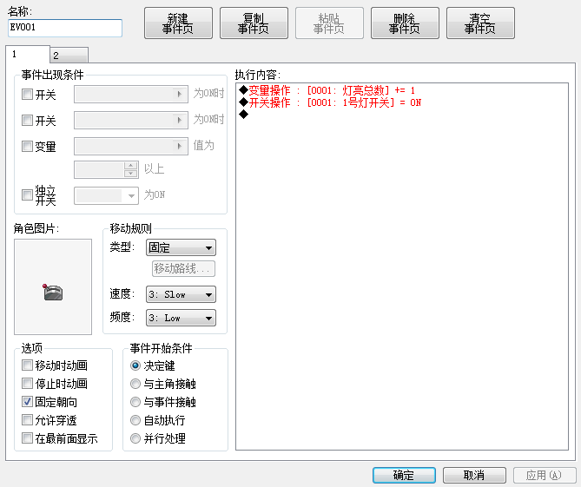581x487 pixels.
Task: Enable the first 开关 condition checkbox
Action: click(27, 94)
